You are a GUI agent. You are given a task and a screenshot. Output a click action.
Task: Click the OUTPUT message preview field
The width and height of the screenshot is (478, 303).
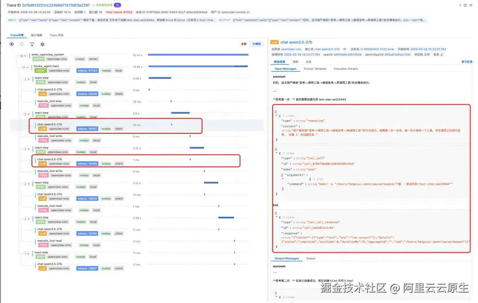[x=323, y=20]
